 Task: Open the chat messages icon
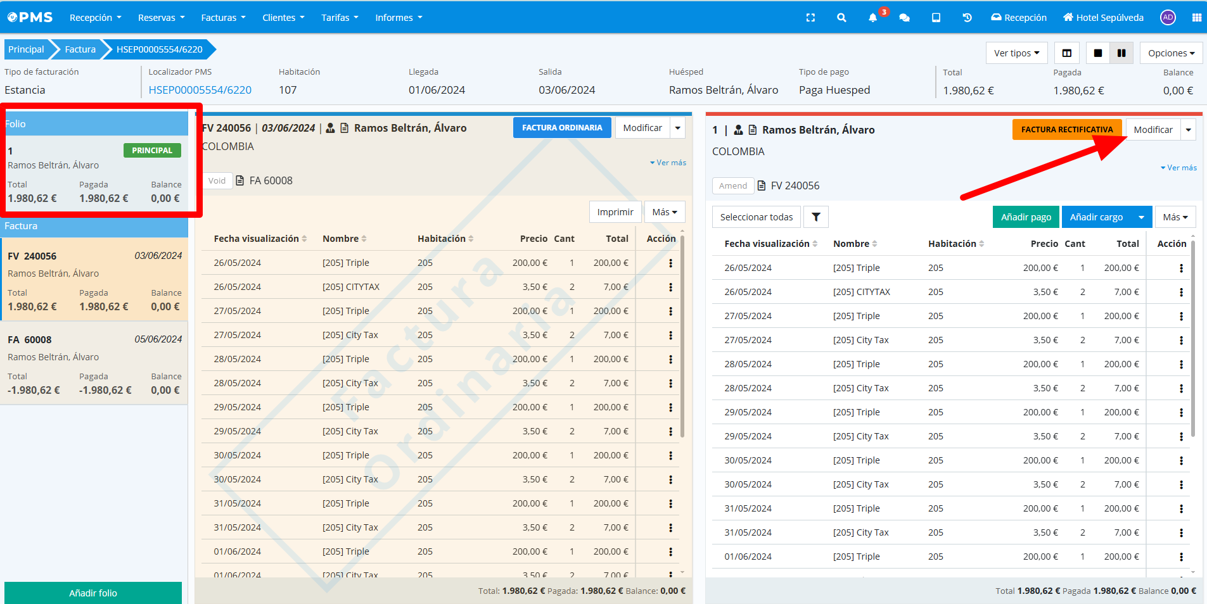[x=904, y=18]
